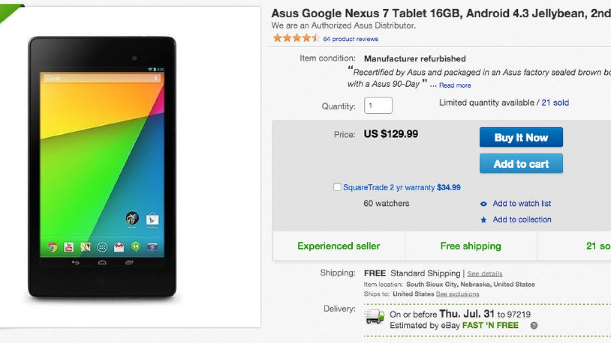
Task: Open the 21 sold link next to quantity
Action: pyautogui.click(x=555, y=102)
